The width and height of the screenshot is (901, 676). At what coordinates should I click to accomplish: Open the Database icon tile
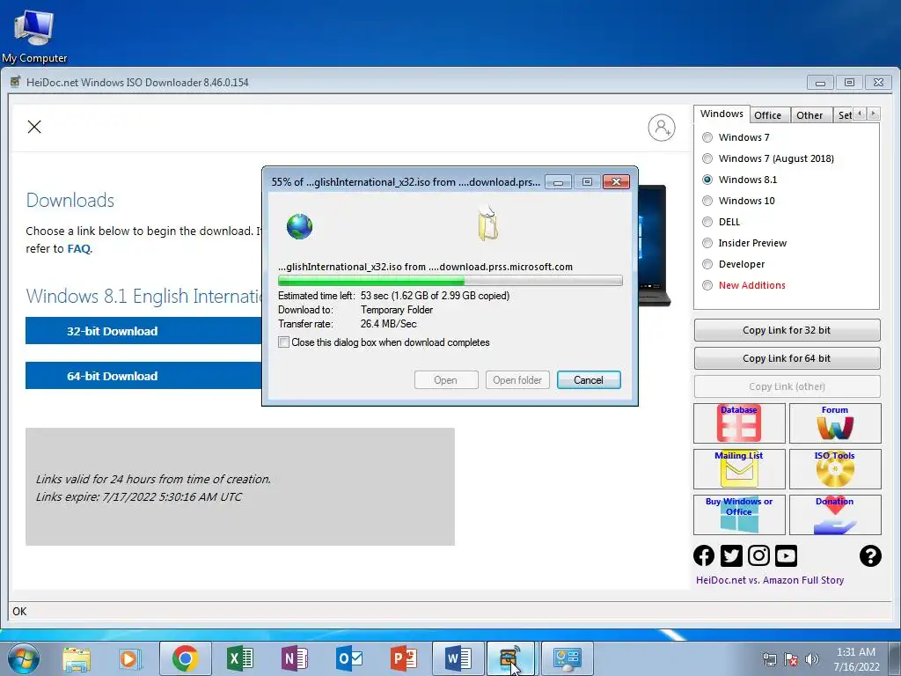(x=739, y=423)
